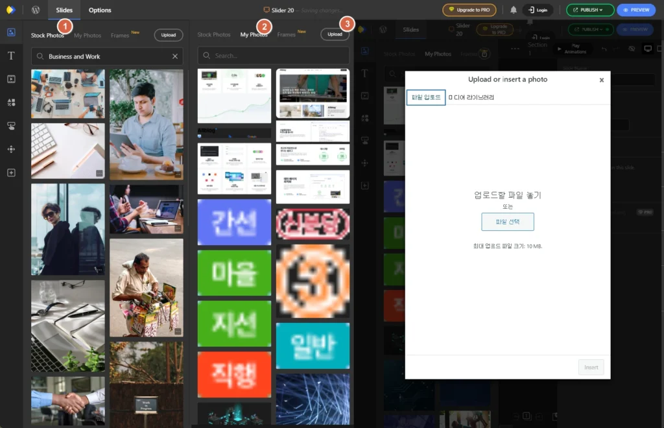This screenshot has width=664, height=428.
Task: Switch to the bright Slides tab
Action: 64,10
